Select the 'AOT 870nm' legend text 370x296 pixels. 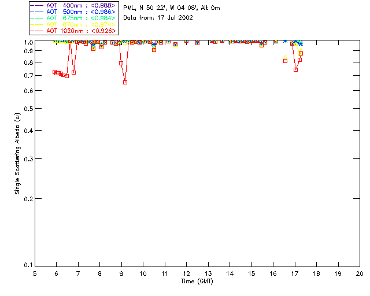click(x=64, y=24)
